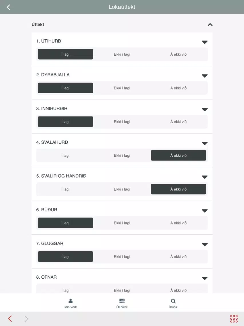The height and width of the screenshot is (326, 244).
Task: Expand the 7. GLUGGAR details arrow
Action: pyautogui.click(x=204, y=245)
